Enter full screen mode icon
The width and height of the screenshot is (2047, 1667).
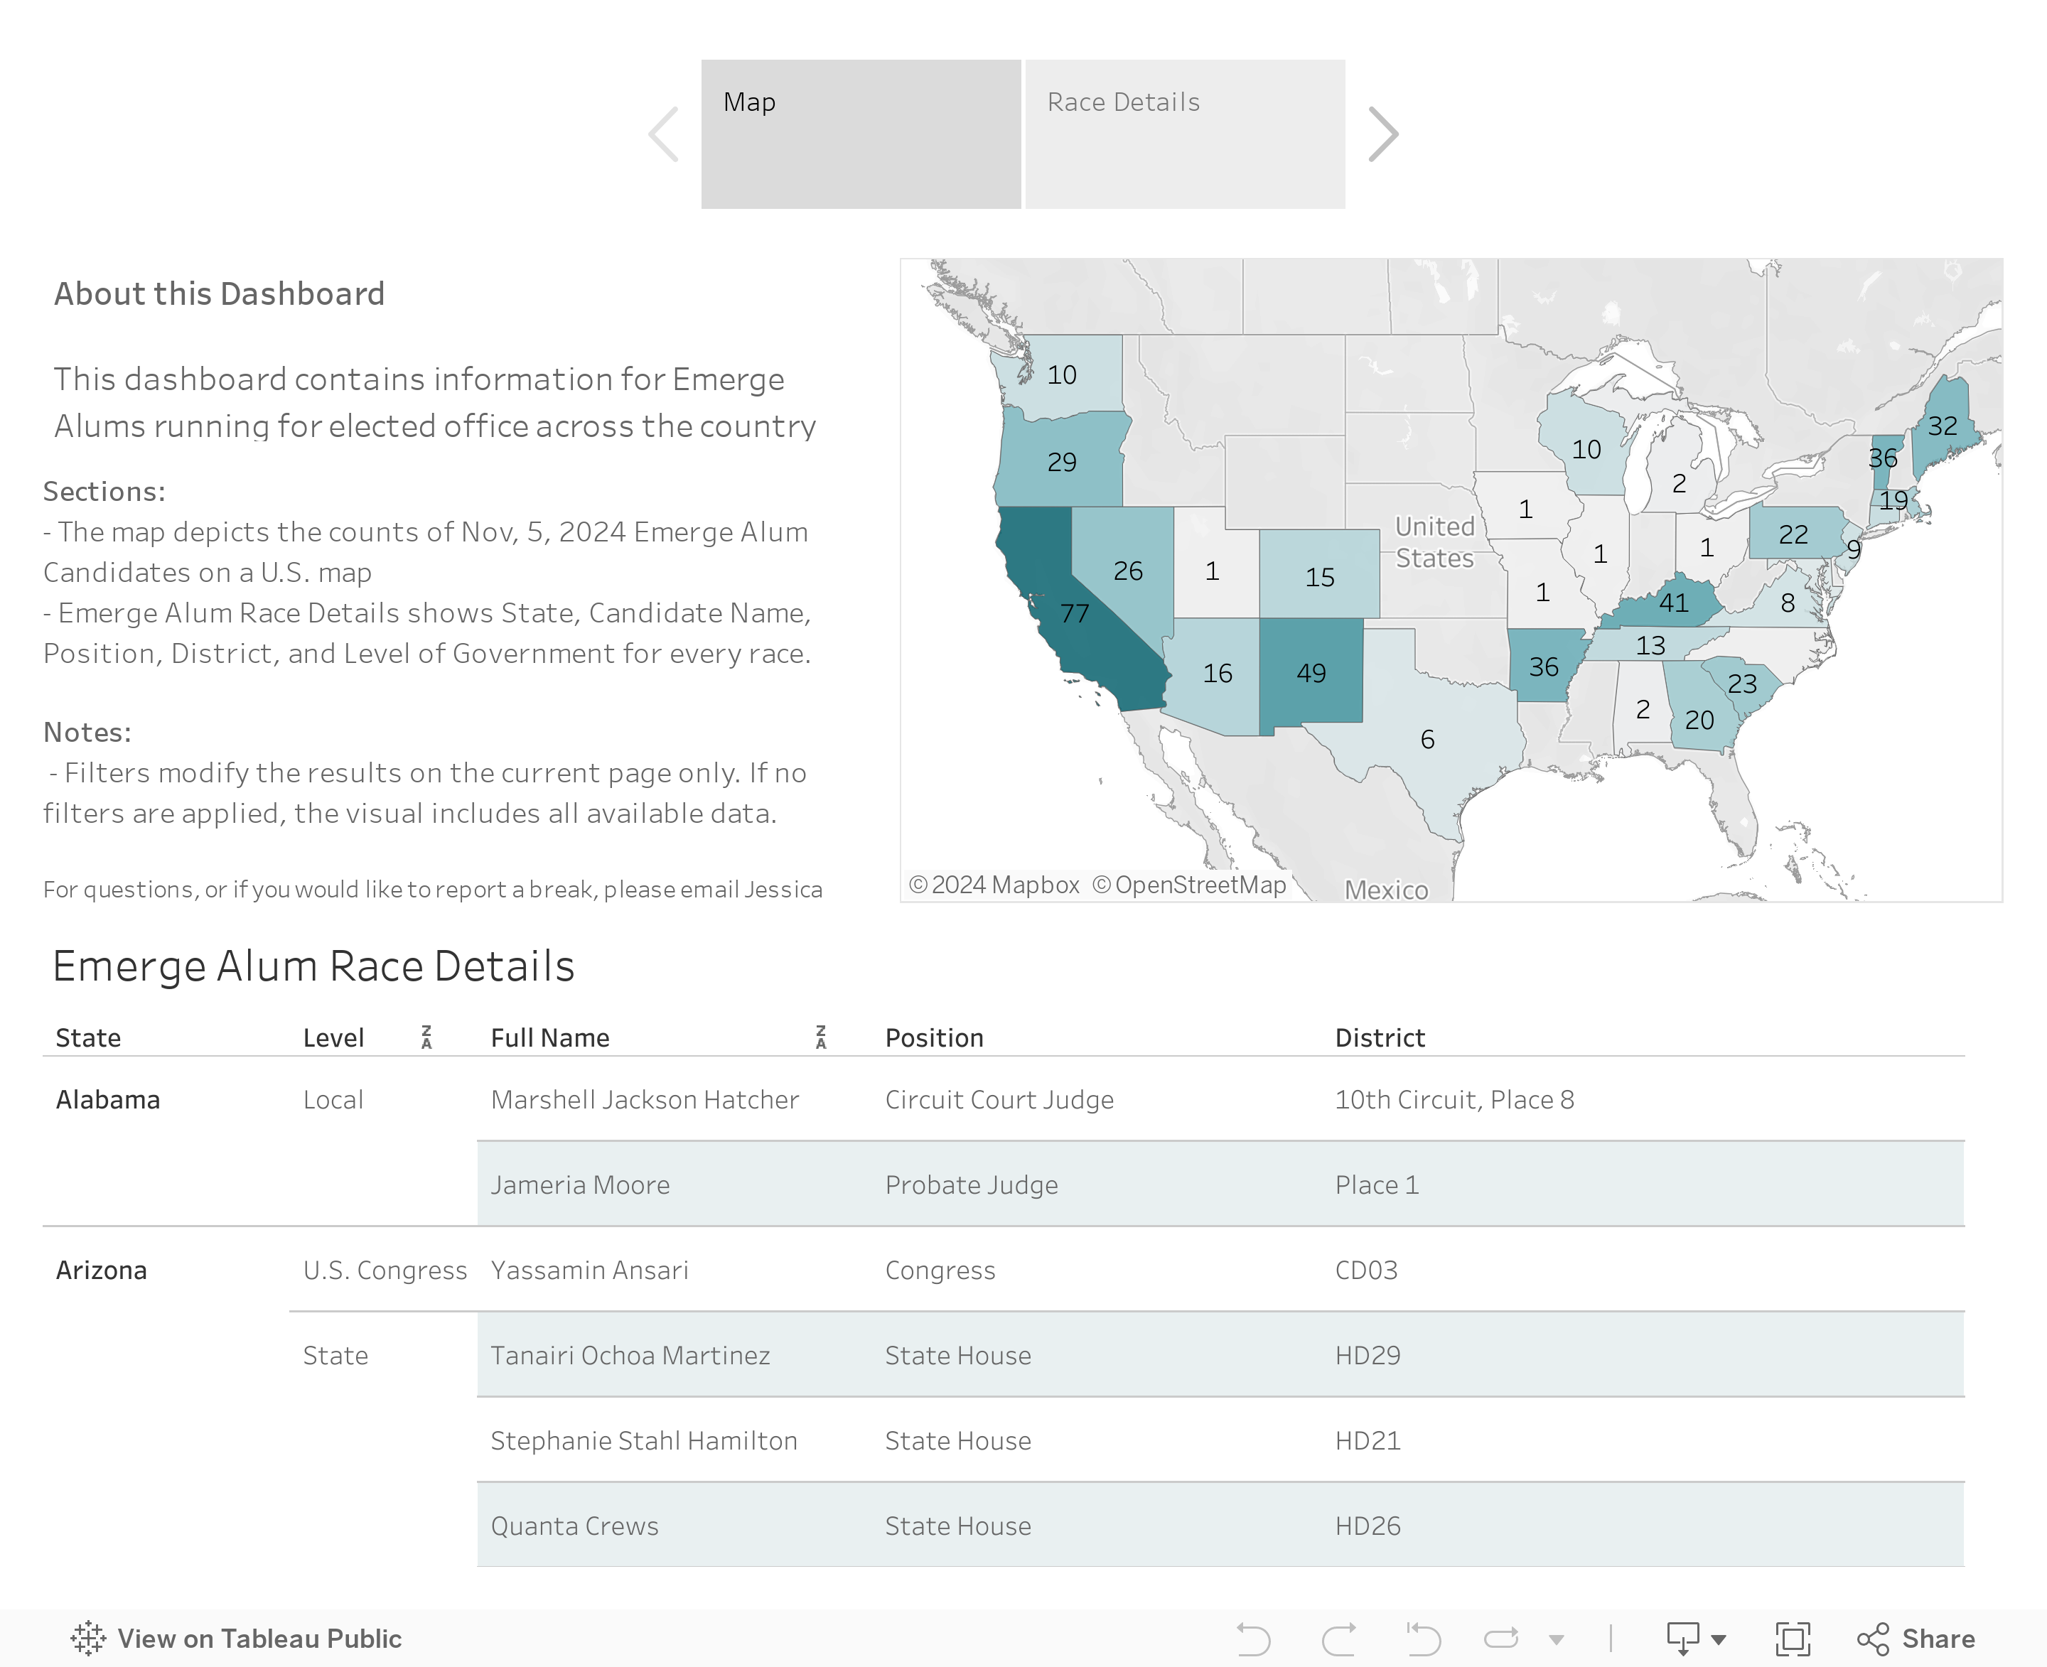point(1793,1638)
